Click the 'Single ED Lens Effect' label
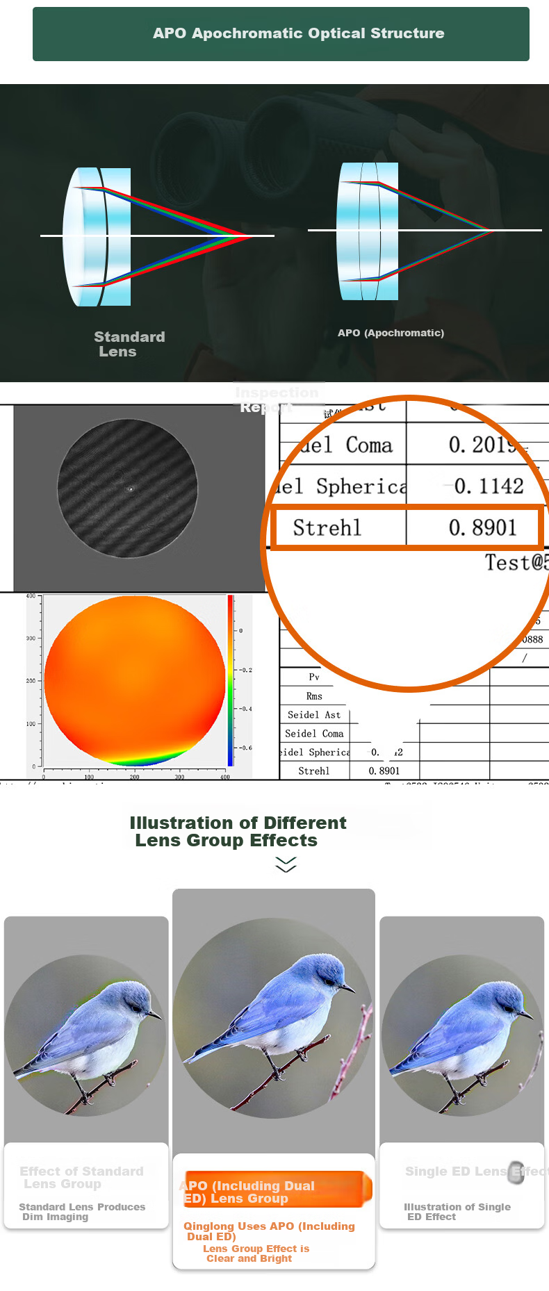Image resolution: width=549 pixels, height=1291 pixels. click(475, 1171)
